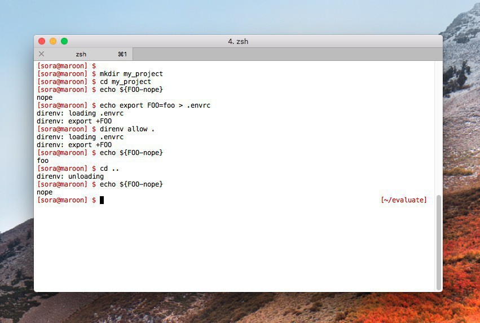Click the ⌘1 shortcut label on the tab

(x=122, y=54)
